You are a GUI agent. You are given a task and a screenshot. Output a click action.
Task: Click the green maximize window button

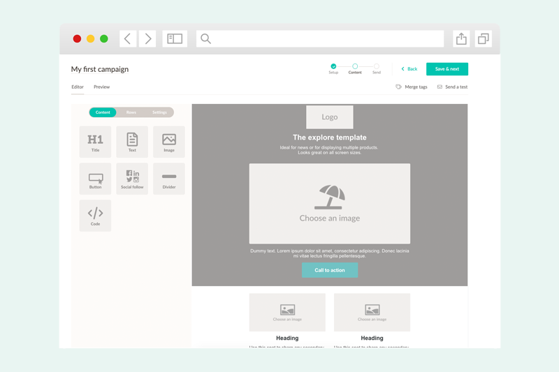click(103, 38)
